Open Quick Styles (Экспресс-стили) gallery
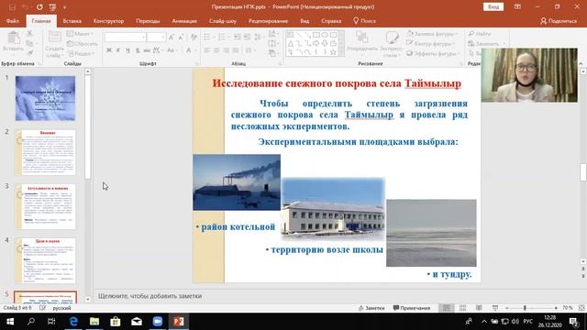Viewport: 587px width, 330px height. pyautogui.click(x=392, y=43)
